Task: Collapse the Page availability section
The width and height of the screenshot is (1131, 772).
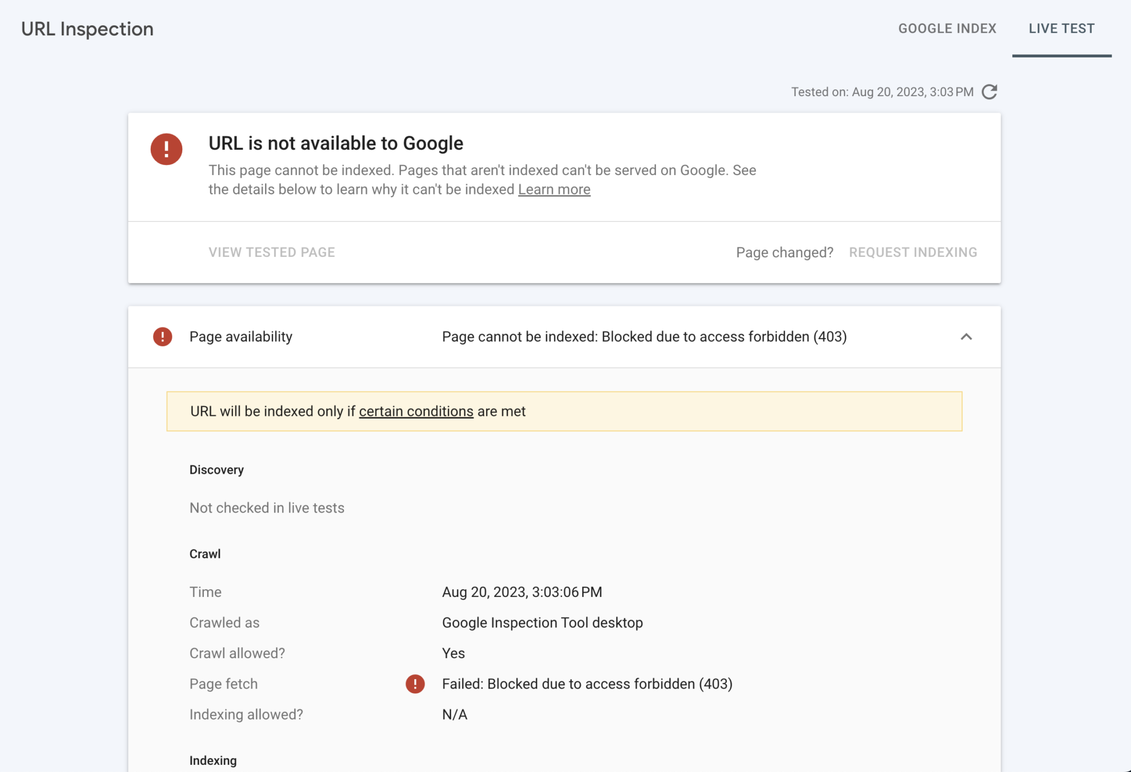Action: [967, 336]
